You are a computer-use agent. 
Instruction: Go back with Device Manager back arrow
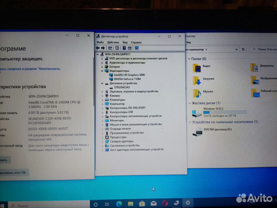97,48
